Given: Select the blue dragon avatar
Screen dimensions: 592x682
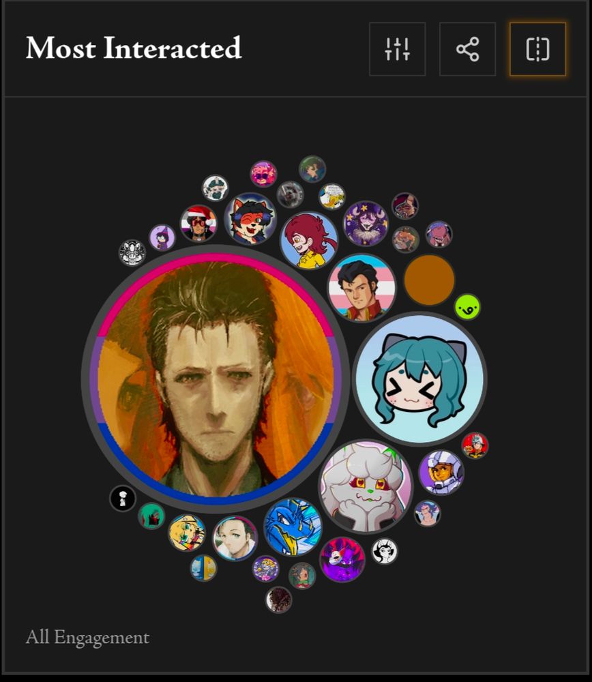Looking at the screenshot, I should (293, 527).
